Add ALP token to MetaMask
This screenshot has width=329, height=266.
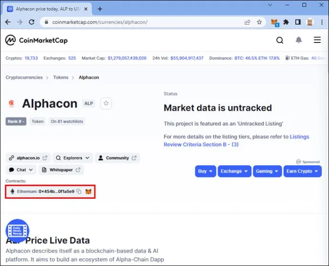pos(89,192)
